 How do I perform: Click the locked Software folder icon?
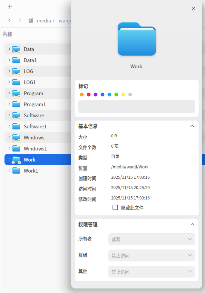coord(16,116)
